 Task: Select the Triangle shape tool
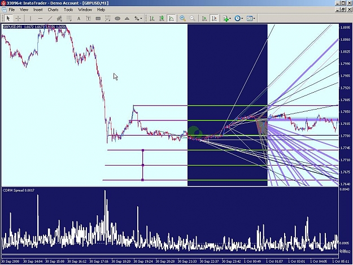pos(127,19)
